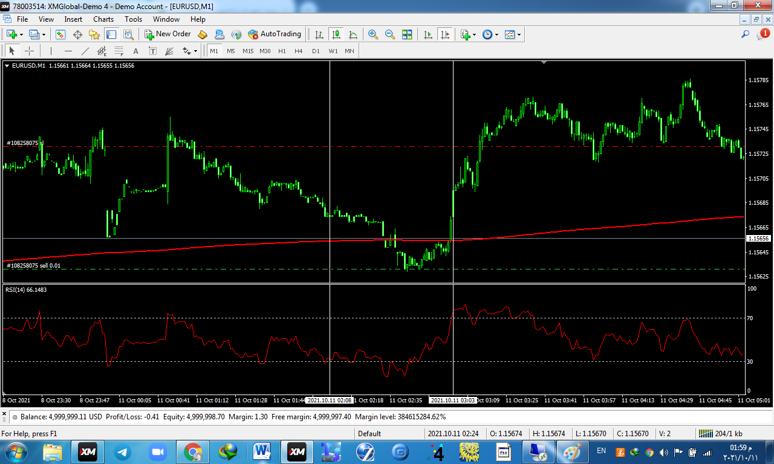Image resolution: width=774 pixels, height=464 pixels.
Task: Toggle the chart Auto Scroll button
Action: click(428, 34)
